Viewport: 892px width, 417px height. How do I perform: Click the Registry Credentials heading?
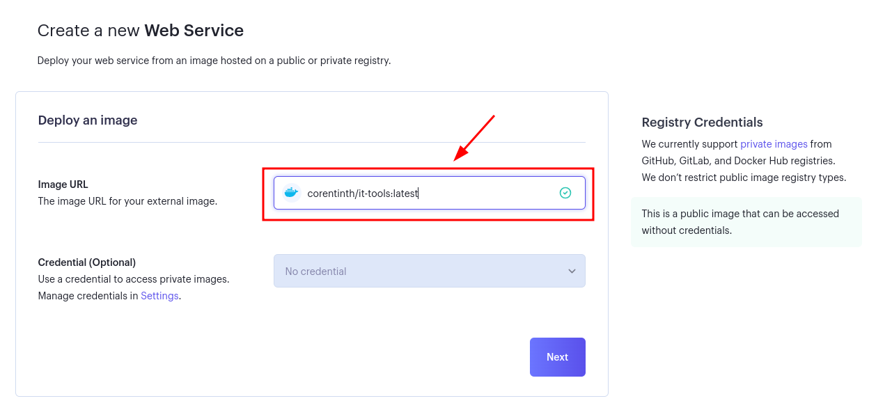[702, 123]
